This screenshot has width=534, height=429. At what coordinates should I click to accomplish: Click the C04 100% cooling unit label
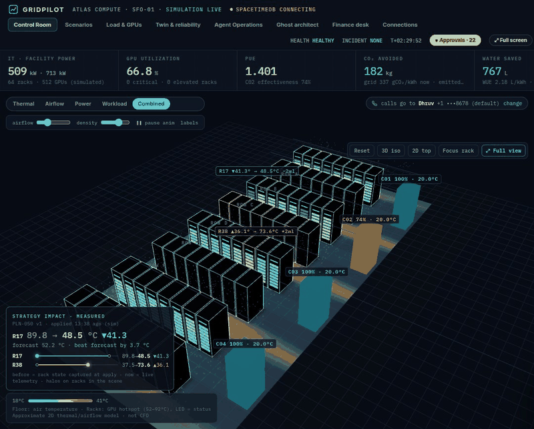tap(244, 344)
